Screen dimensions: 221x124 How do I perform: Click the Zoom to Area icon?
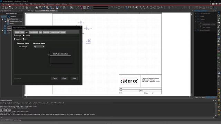[44, 8]
